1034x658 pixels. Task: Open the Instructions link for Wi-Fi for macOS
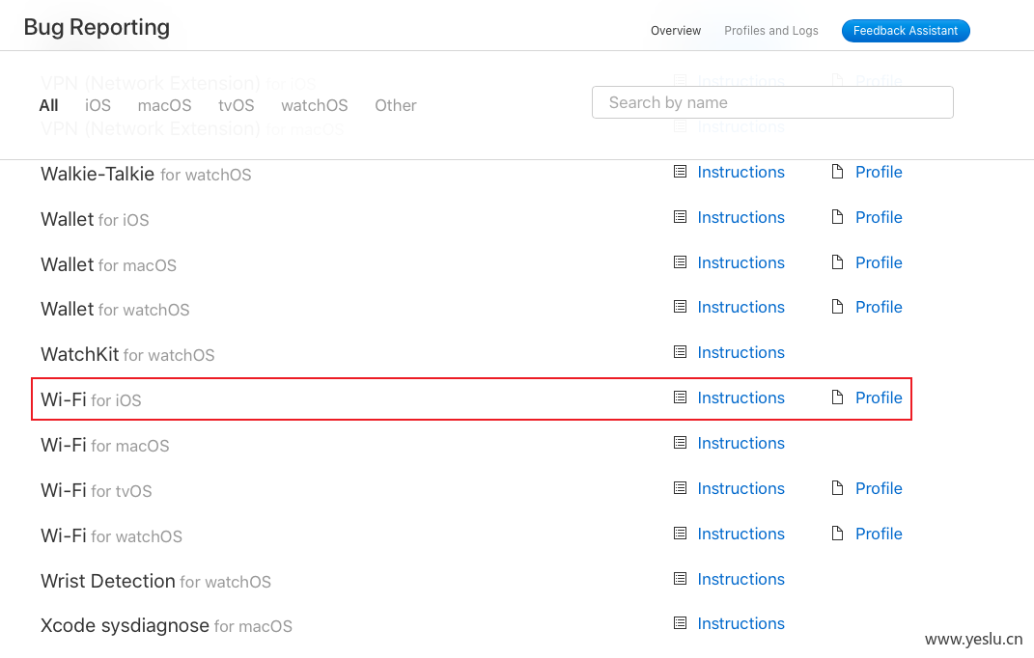tap(741, 443)
